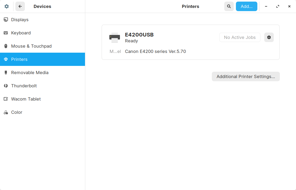
Task: Click the Color circles icon
Action: click(x=6, y=112)
